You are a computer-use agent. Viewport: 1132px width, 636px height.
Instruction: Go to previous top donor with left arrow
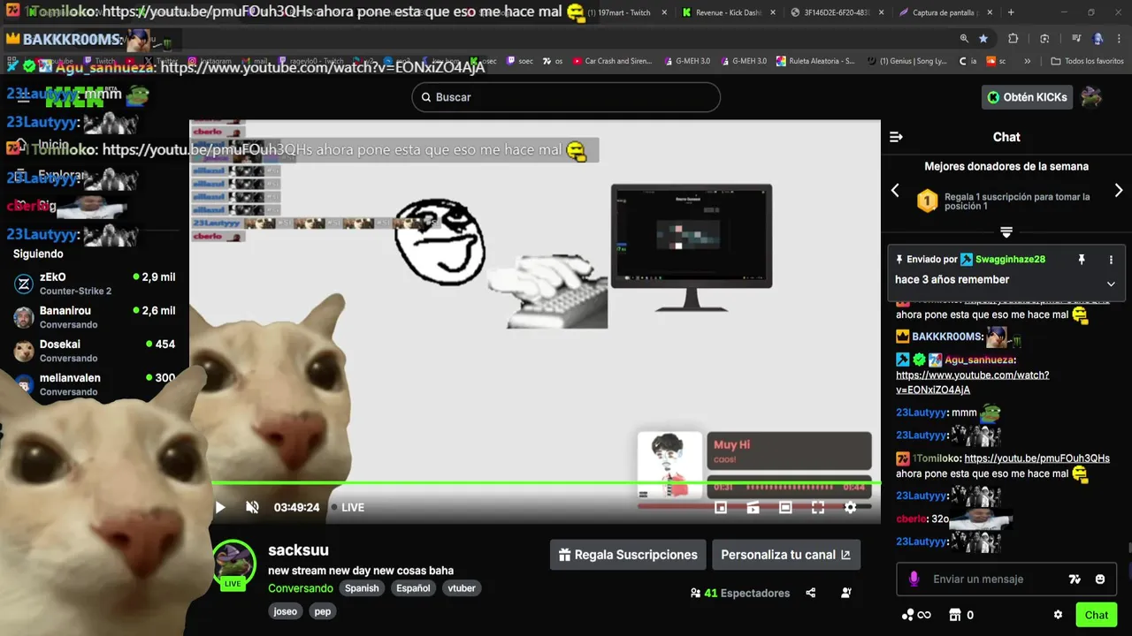coord(895,191)
